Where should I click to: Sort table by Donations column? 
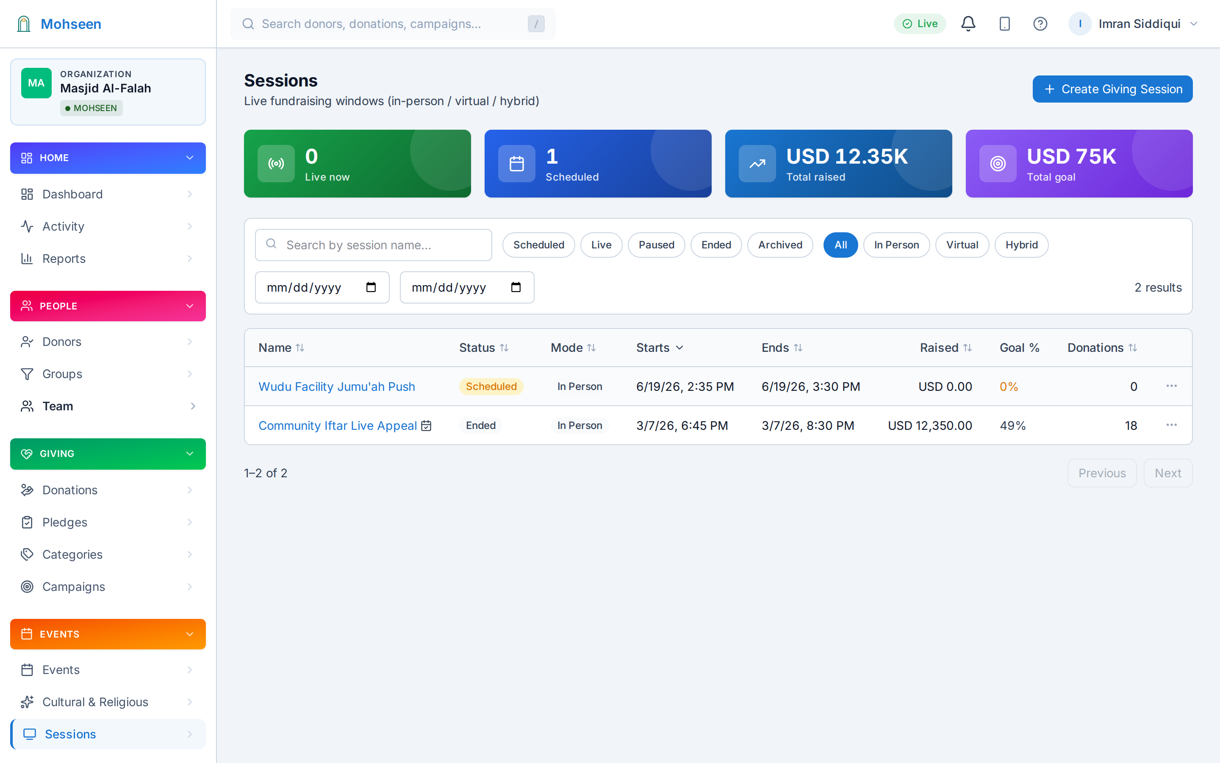pos(1102,348)
